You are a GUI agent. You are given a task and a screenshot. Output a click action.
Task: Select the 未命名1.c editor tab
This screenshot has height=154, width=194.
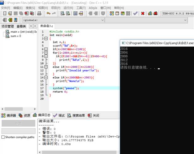pos(47,26)
